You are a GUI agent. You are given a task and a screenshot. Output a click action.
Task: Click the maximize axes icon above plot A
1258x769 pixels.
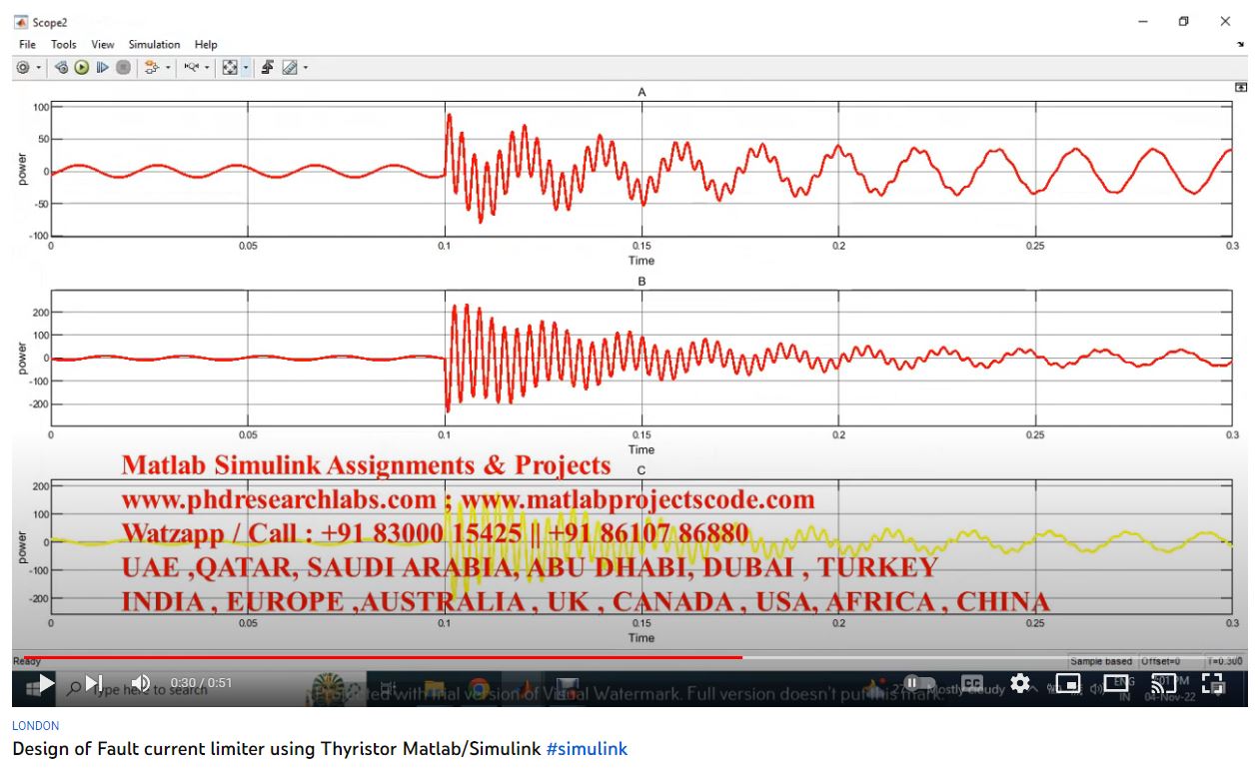pyautogui.click(x=1241, y=89)
